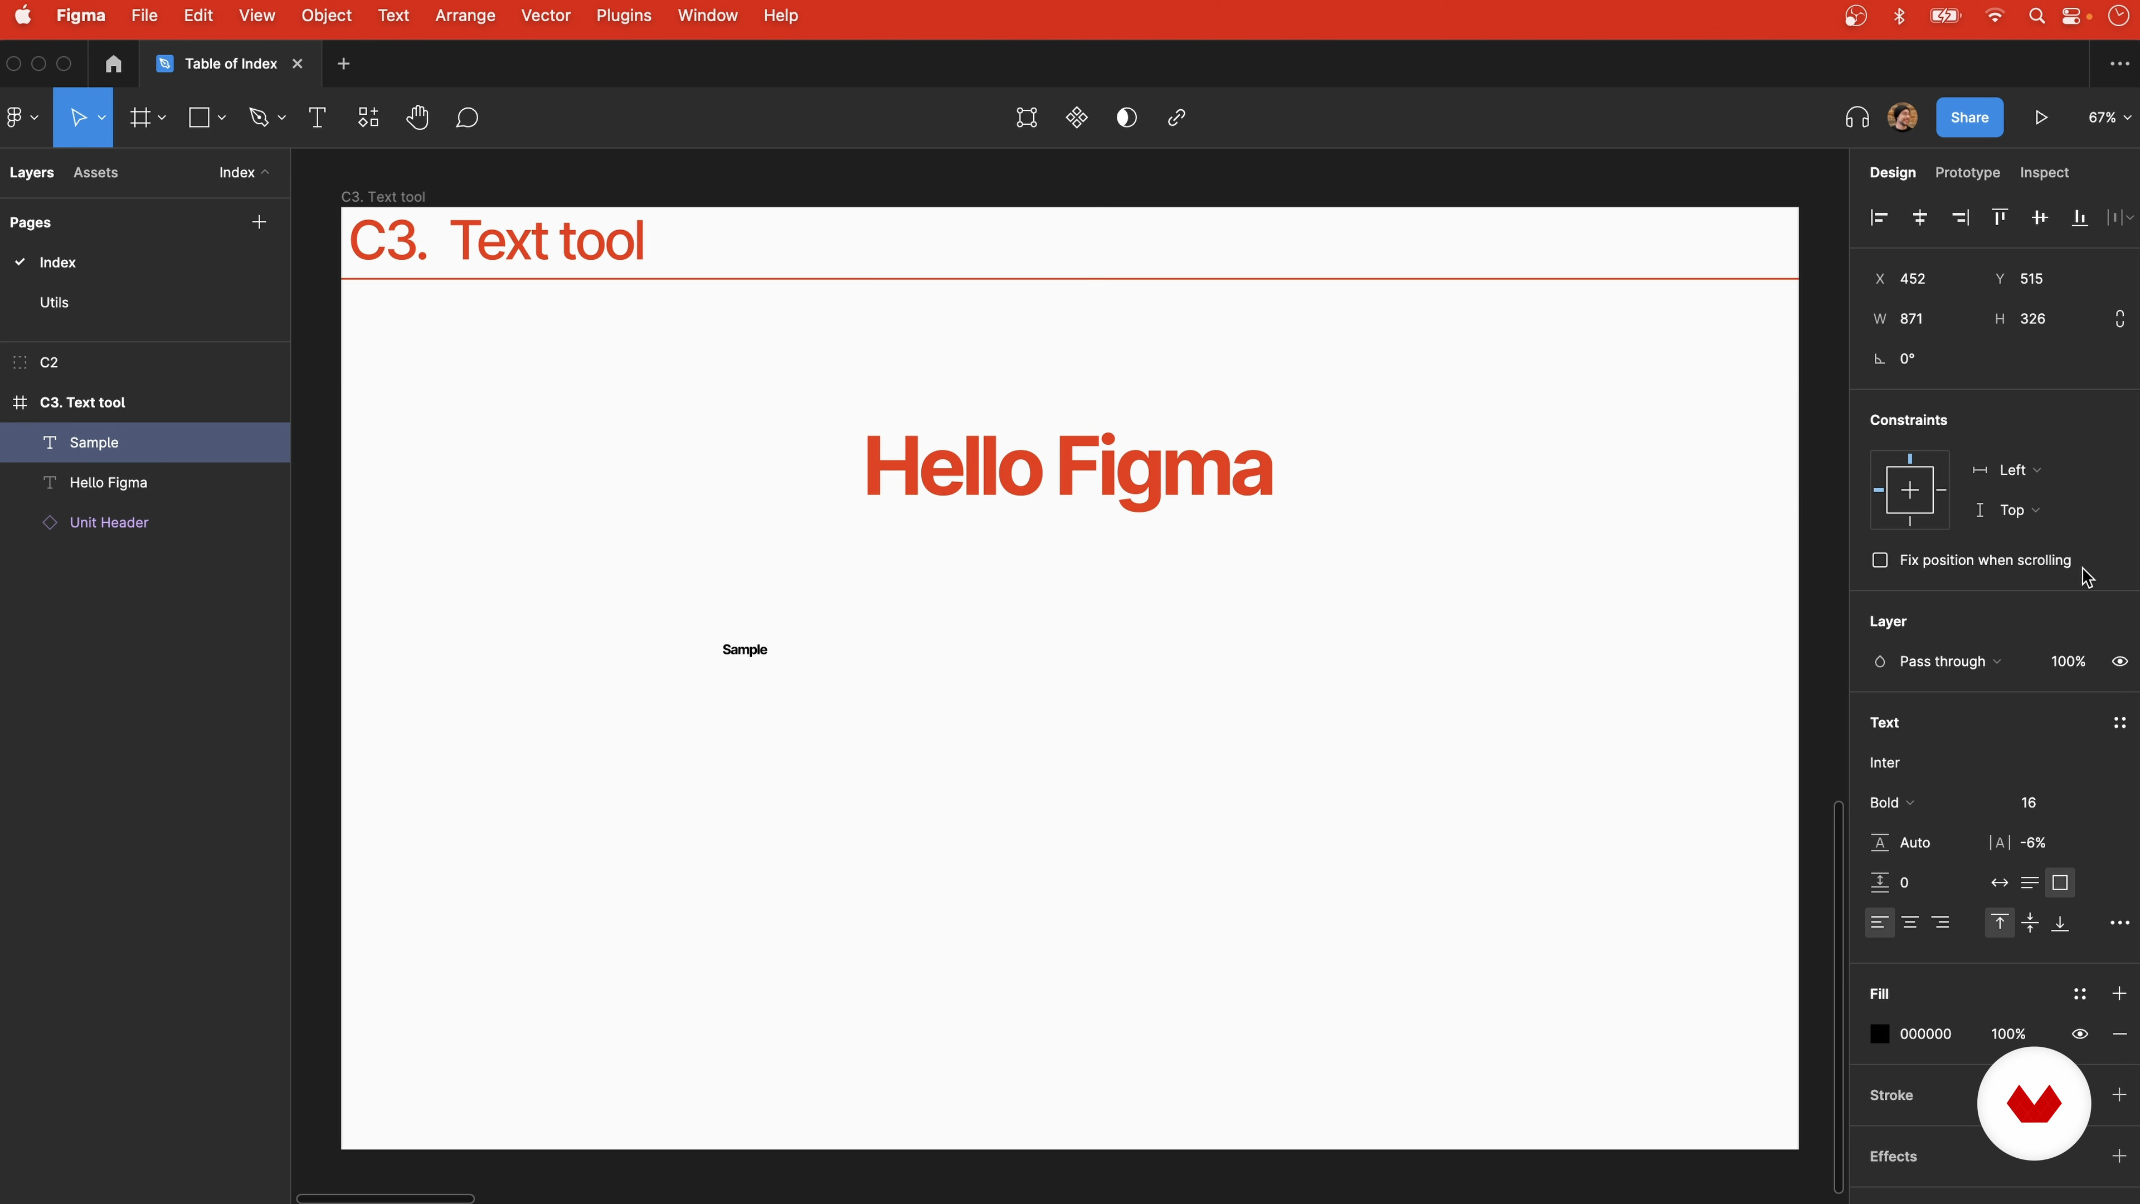Screen dimensions: 2140x1204
Task: Enable Fix position when scrolling checkbox
Action: (x=1880, y=560)
